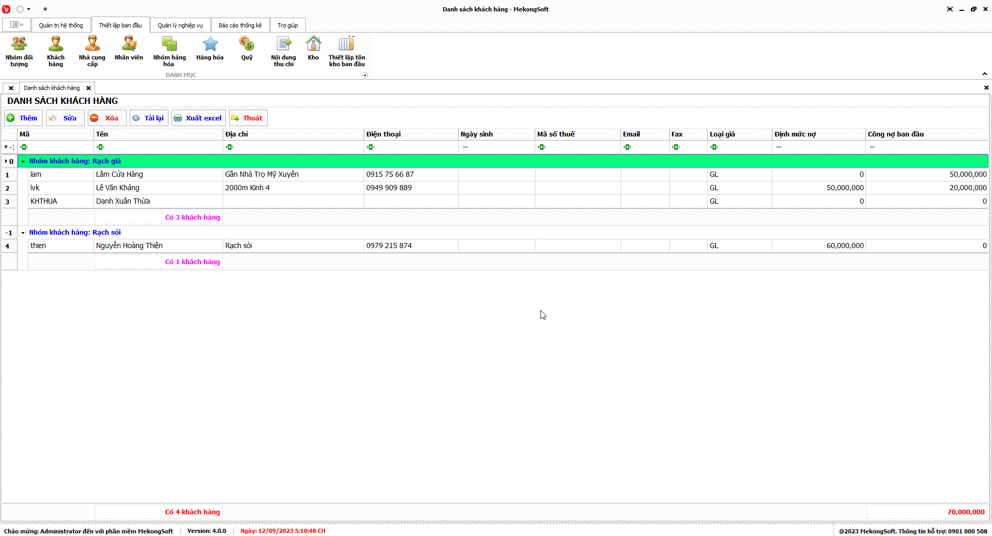
Task: Select the Lê Văn Kháng customer row
Action: pyautogui.click(x=118, y=188)
